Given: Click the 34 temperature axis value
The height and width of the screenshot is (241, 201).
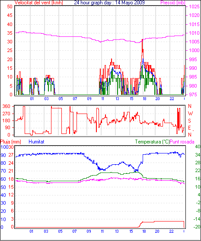Looking at the screenshot, I should point(198,155).
